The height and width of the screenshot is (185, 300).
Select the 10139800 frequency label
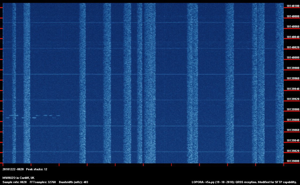(293, 161)
